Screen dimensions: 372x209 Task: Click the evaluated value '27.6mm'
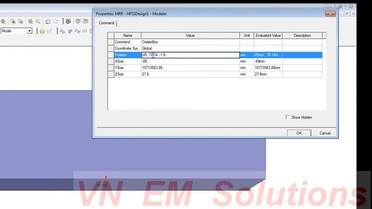268,74
